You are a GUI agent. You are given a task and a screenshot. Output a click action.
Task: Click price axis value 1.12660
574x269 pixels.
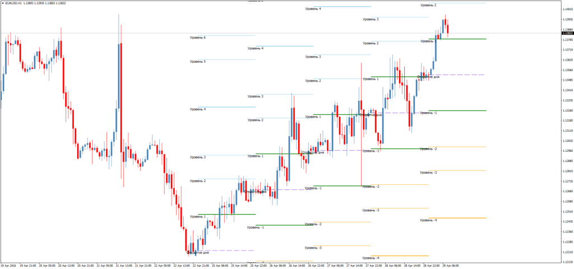coord(568,191)
